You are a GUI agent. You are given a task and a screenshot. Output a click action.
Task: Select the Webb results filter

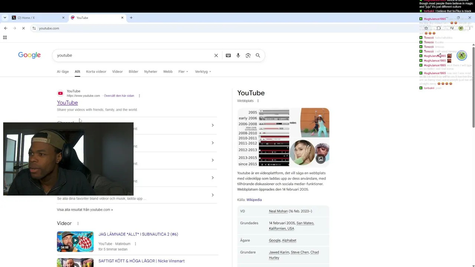(x=168, y=72)
